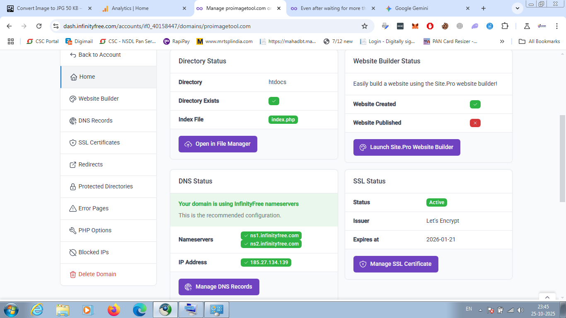Go to SSL Certificates in sidebar

pos(99,142)
